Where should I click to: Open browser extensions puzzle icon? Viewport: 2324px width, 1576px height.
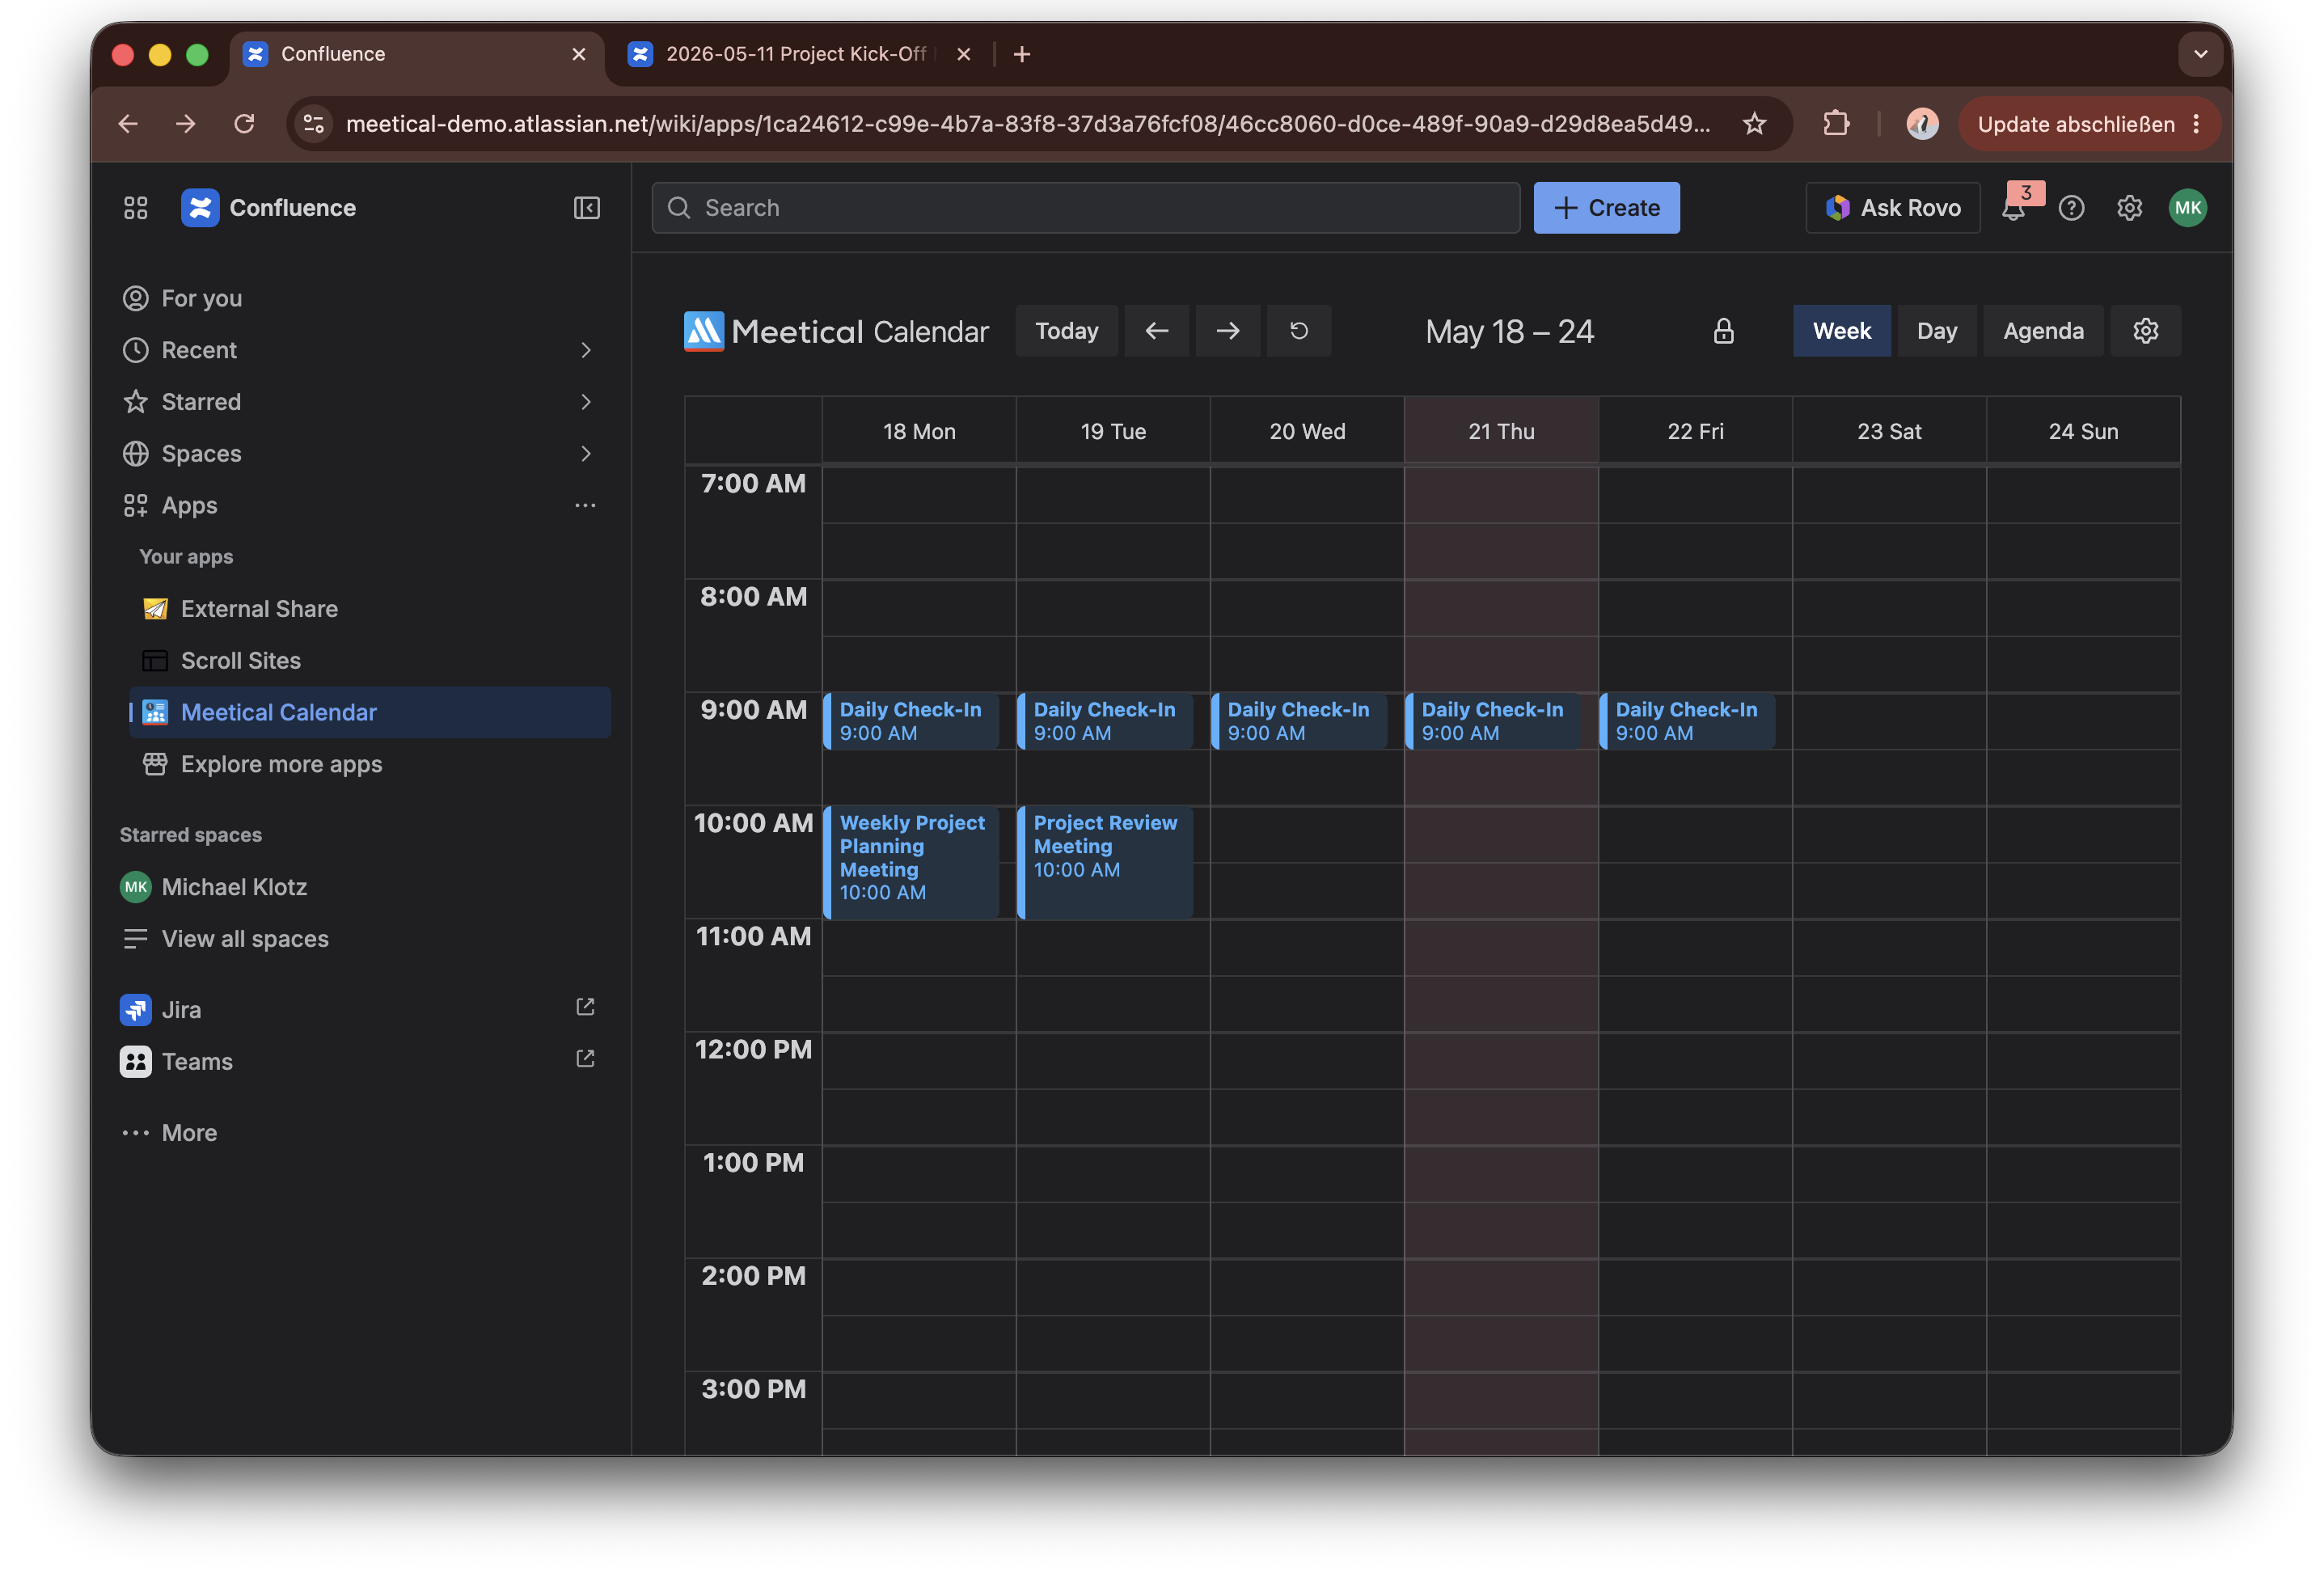coord(1836,124)
